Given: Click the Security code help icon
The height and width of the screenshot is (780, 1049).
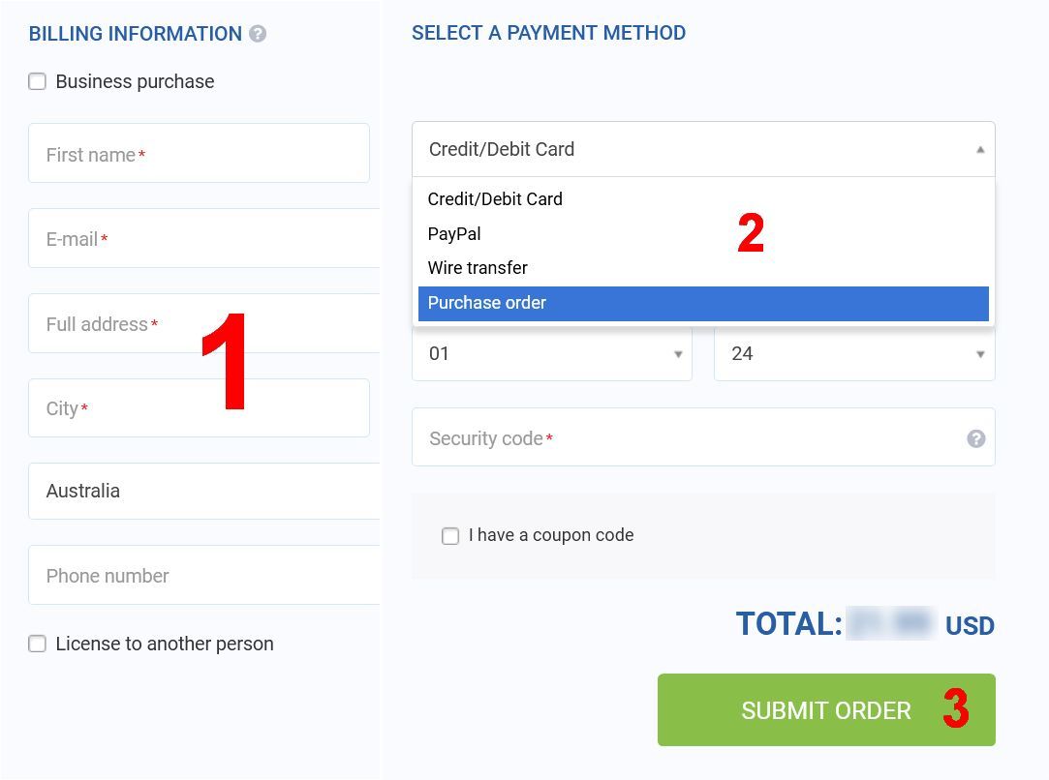Looking at the screenshot, I should coord(975,438).
